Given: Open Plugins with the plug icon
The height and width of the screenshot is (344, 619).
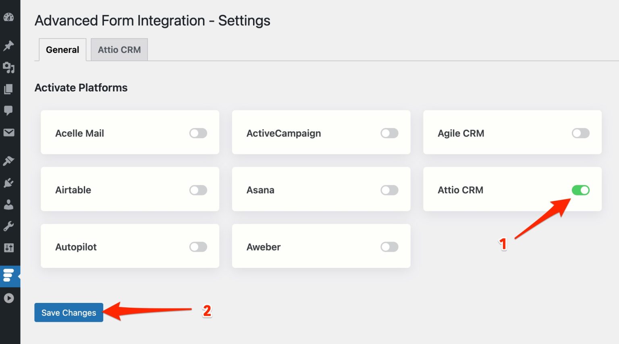Looking at the screenshot, I should pyautogui.click(x=9, y=182).
